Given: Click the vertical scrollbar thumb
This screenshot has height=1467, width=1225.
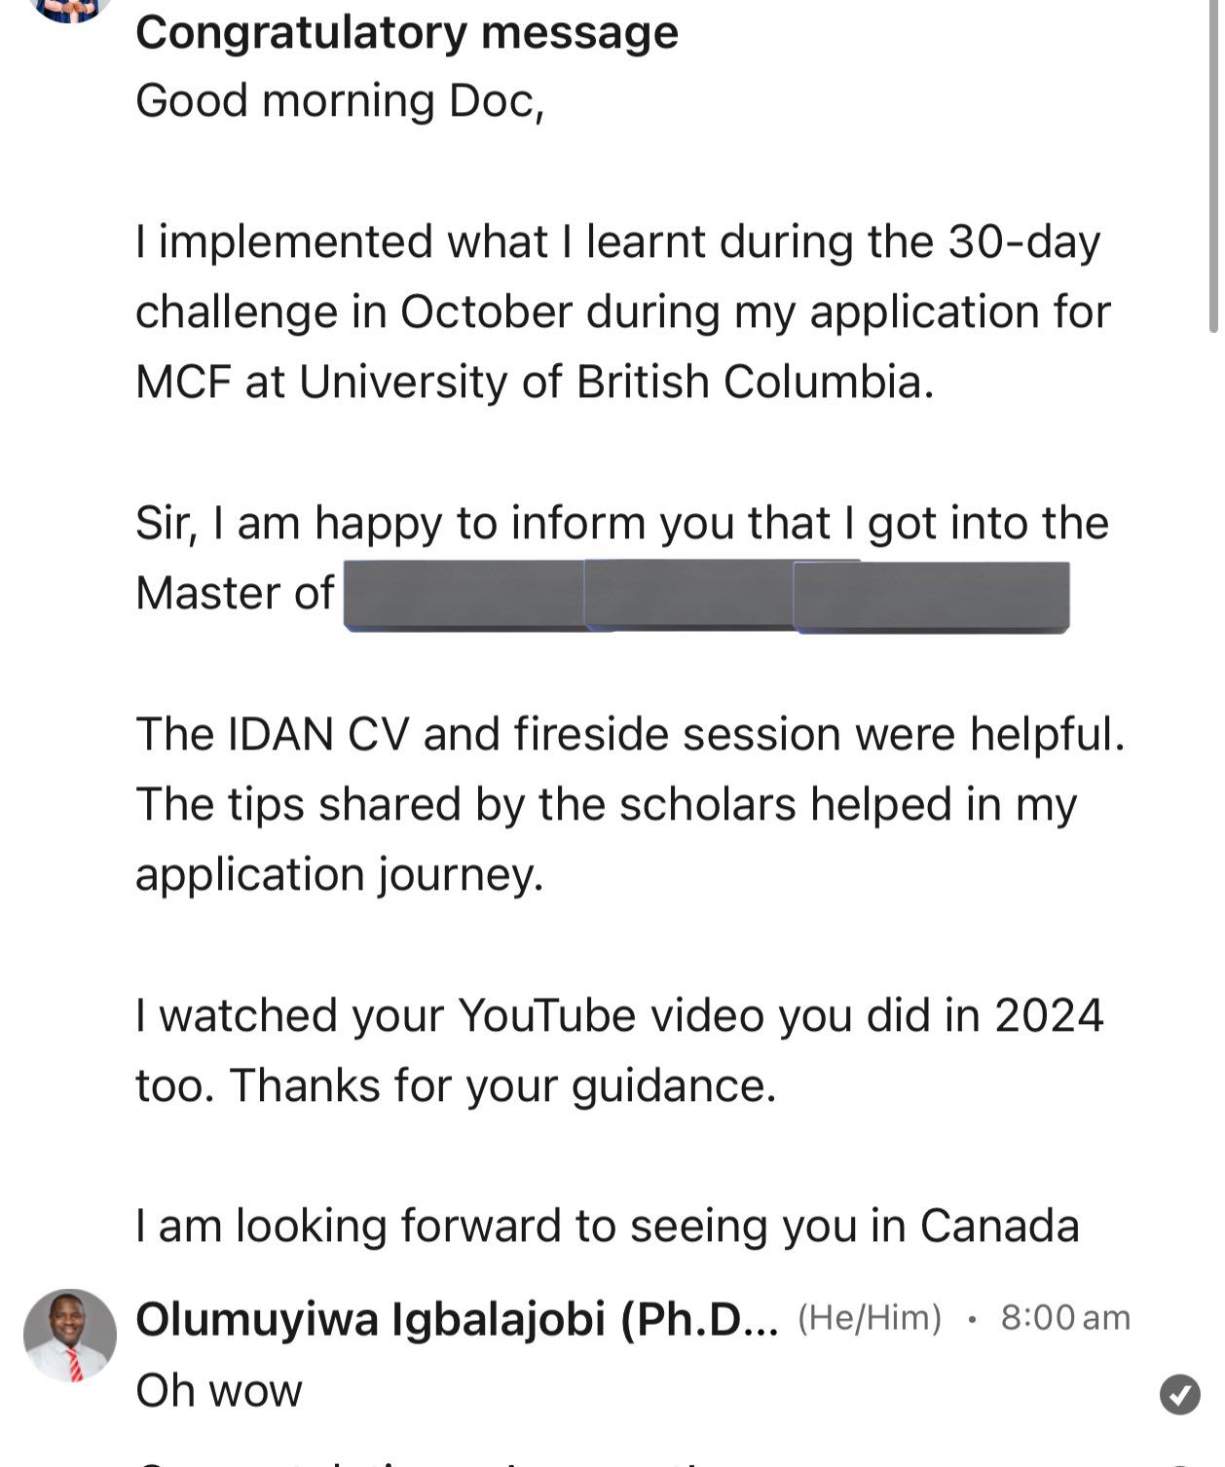Looking at the screenshot, I should tap(1213, 165).
